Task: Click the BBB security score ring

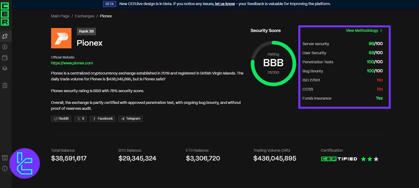Action: tap(273, 63)
